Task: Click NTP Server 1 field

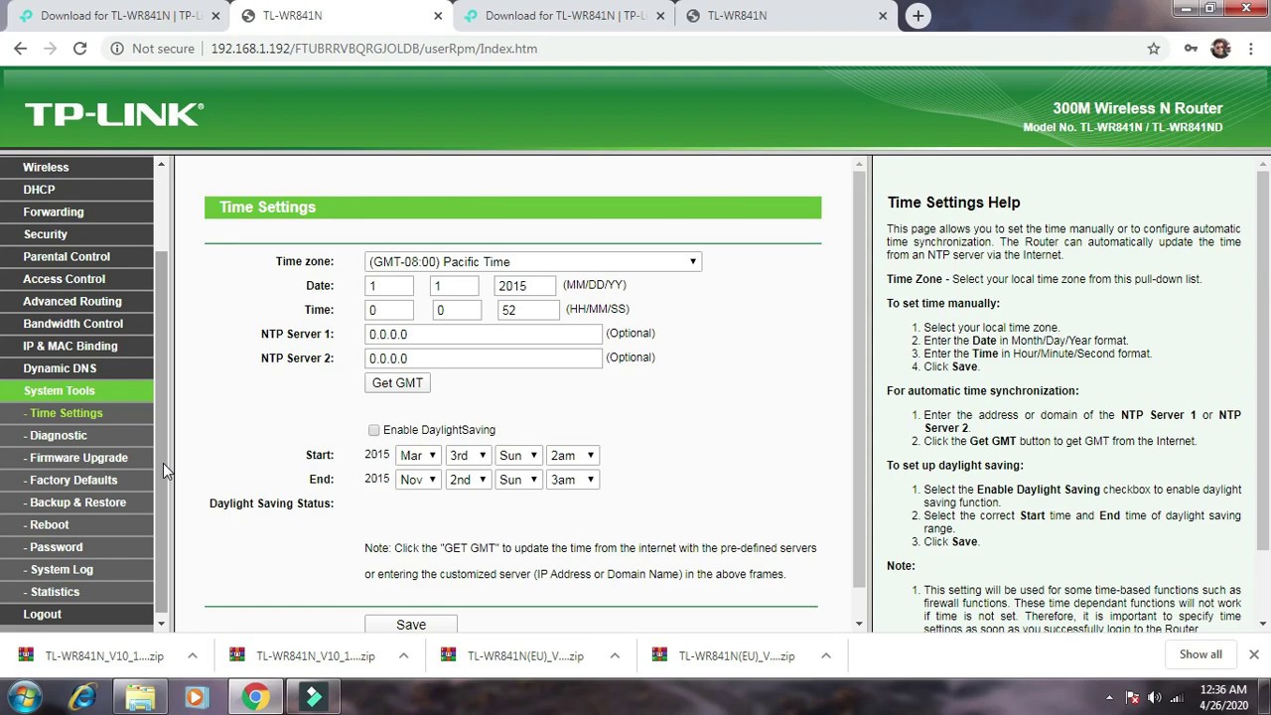Action: (x=484, y=335)
